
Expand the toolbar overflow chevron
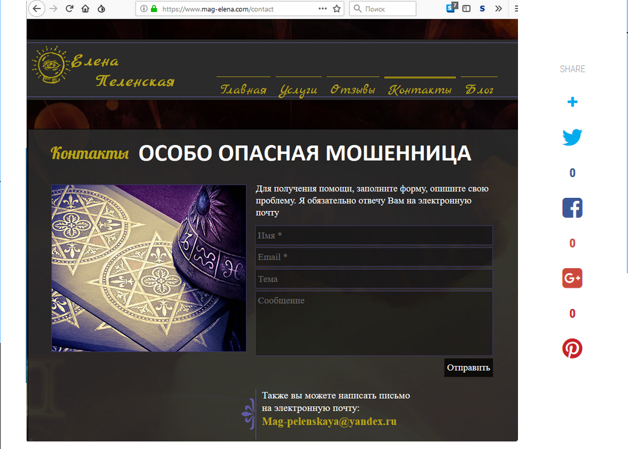[499, 9]
